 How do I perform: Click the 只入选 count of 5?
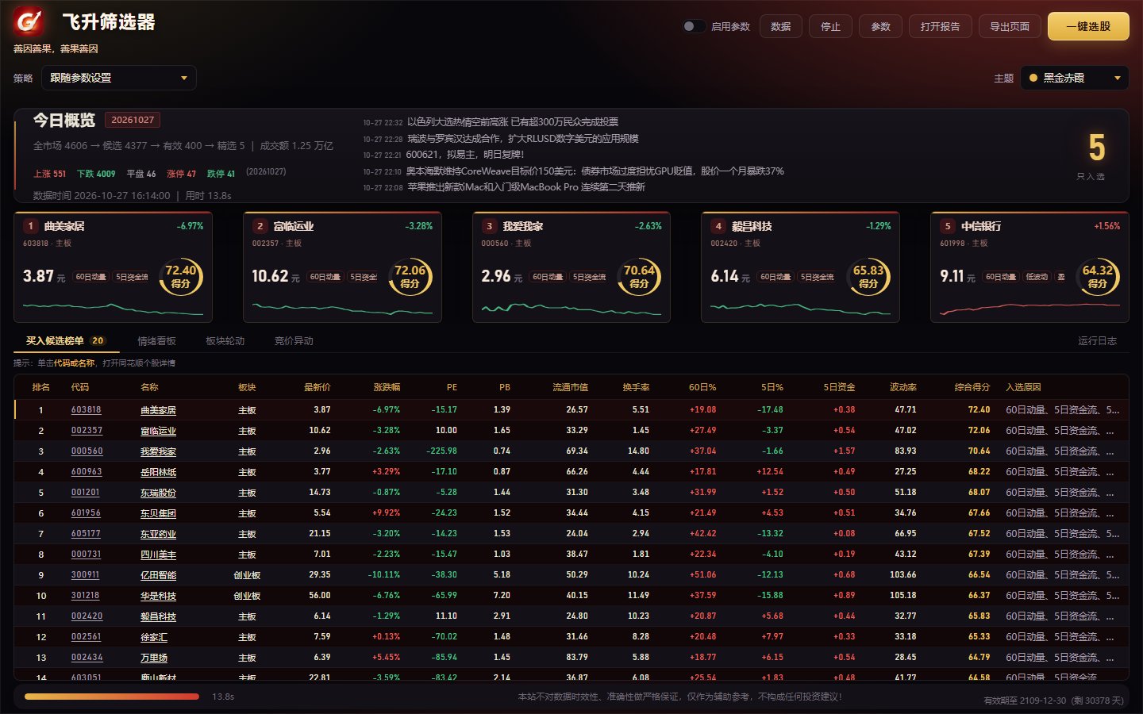pyautogui.click(x=1096, y=148)
